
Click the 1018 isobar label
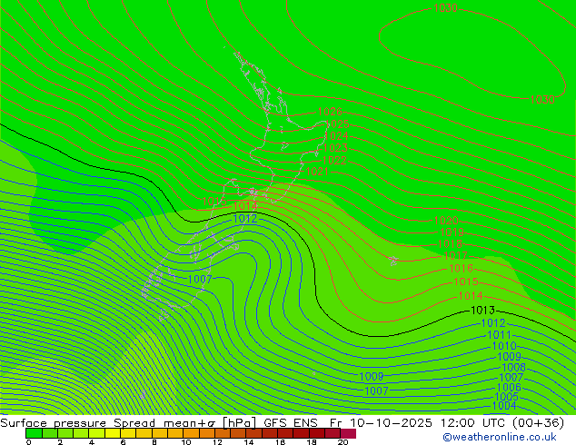(x=450, y=243)
